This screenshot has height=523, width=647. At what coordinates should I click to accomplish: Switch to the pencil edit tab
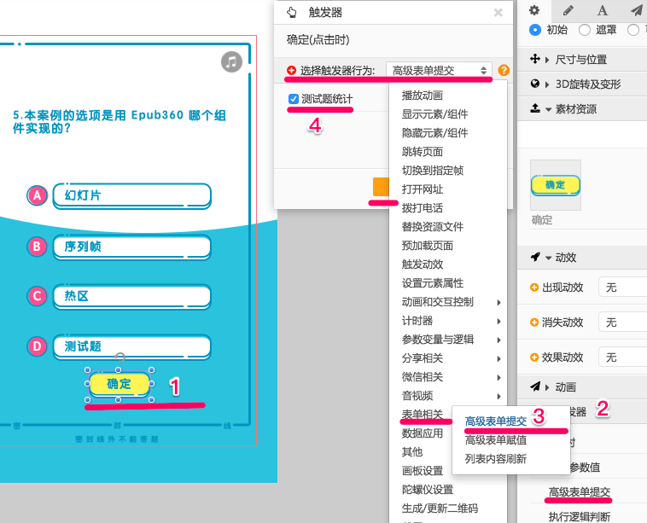pyautogui.click(x=568, y=10)
